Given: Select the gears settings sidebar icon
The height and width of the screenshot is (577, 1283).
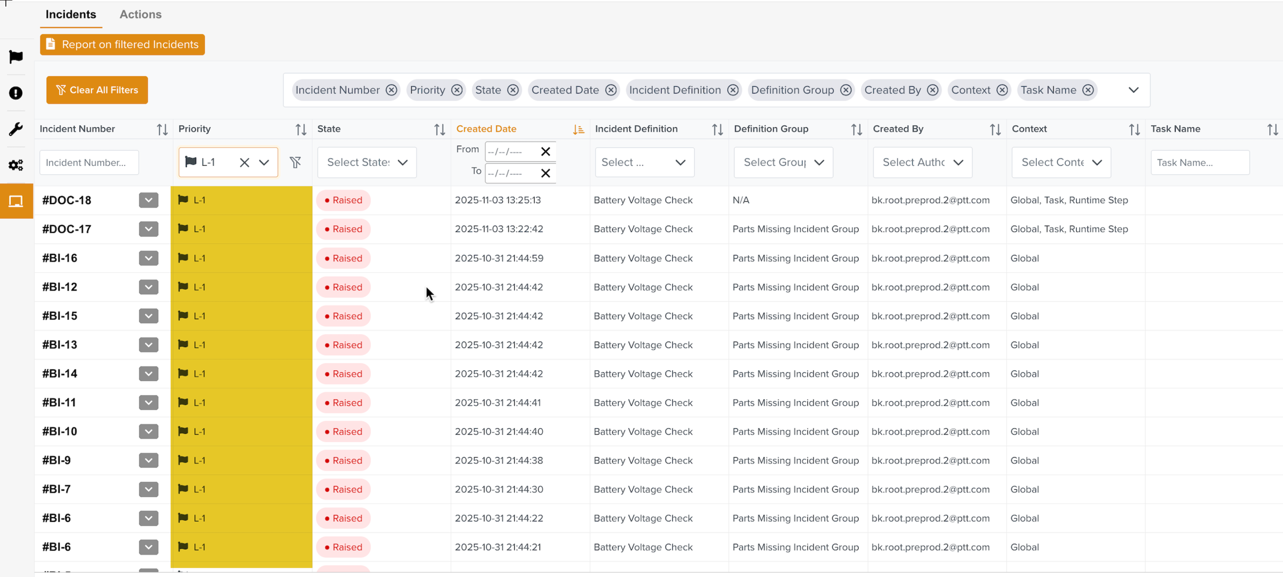Looking at the screenshot, I should coord(16,165).
